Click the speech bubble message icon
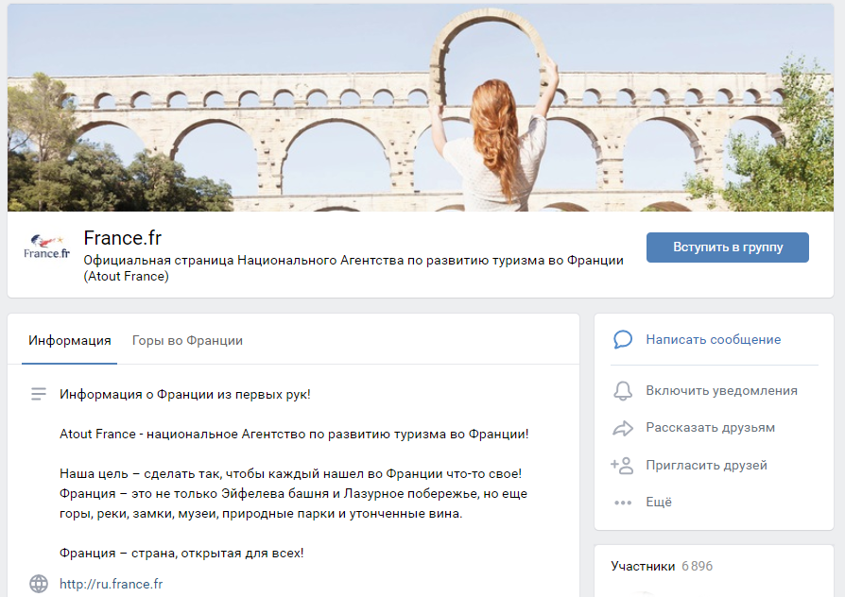 tap(622, 339)
